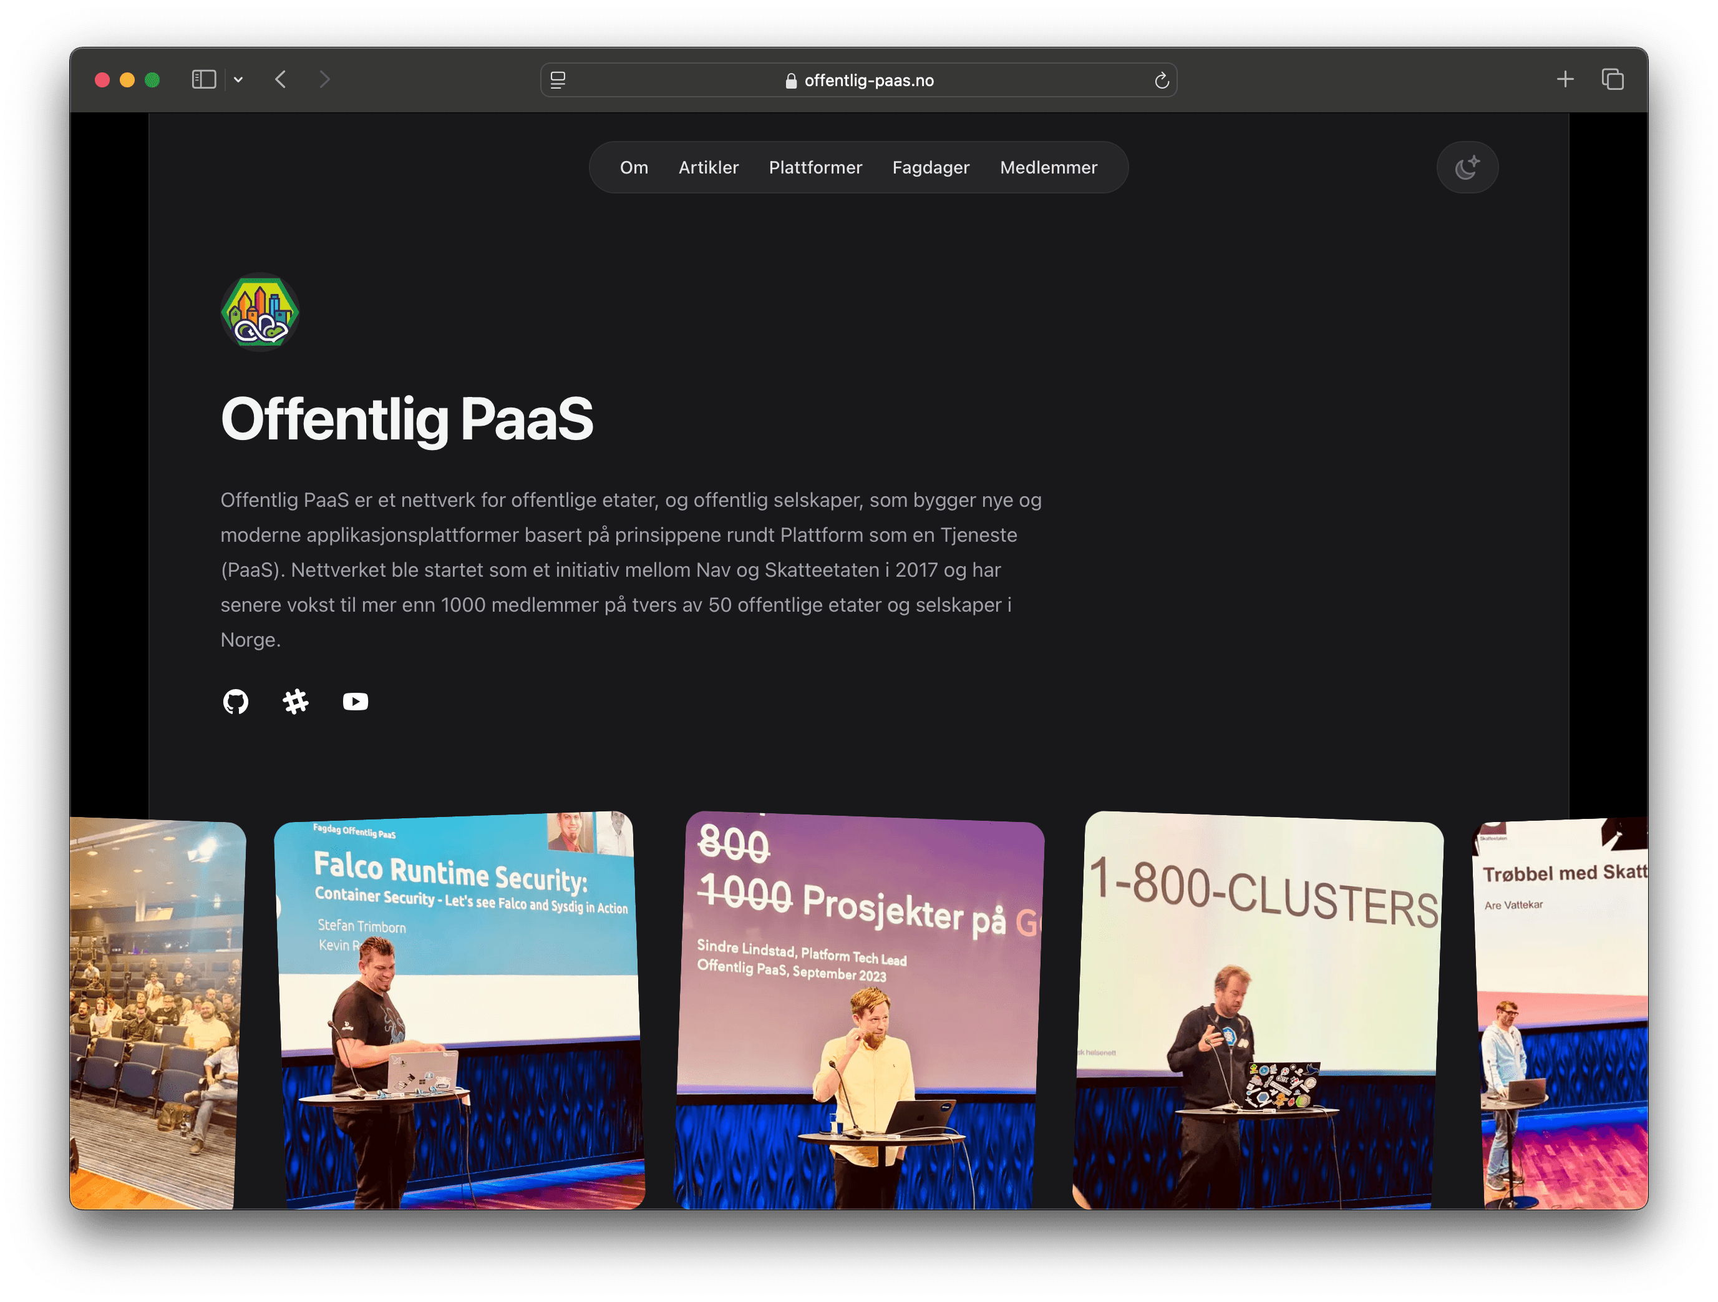1718x1302 pixels.
Task: Go to the Fagdager page
Action: (x=931, y=168)
